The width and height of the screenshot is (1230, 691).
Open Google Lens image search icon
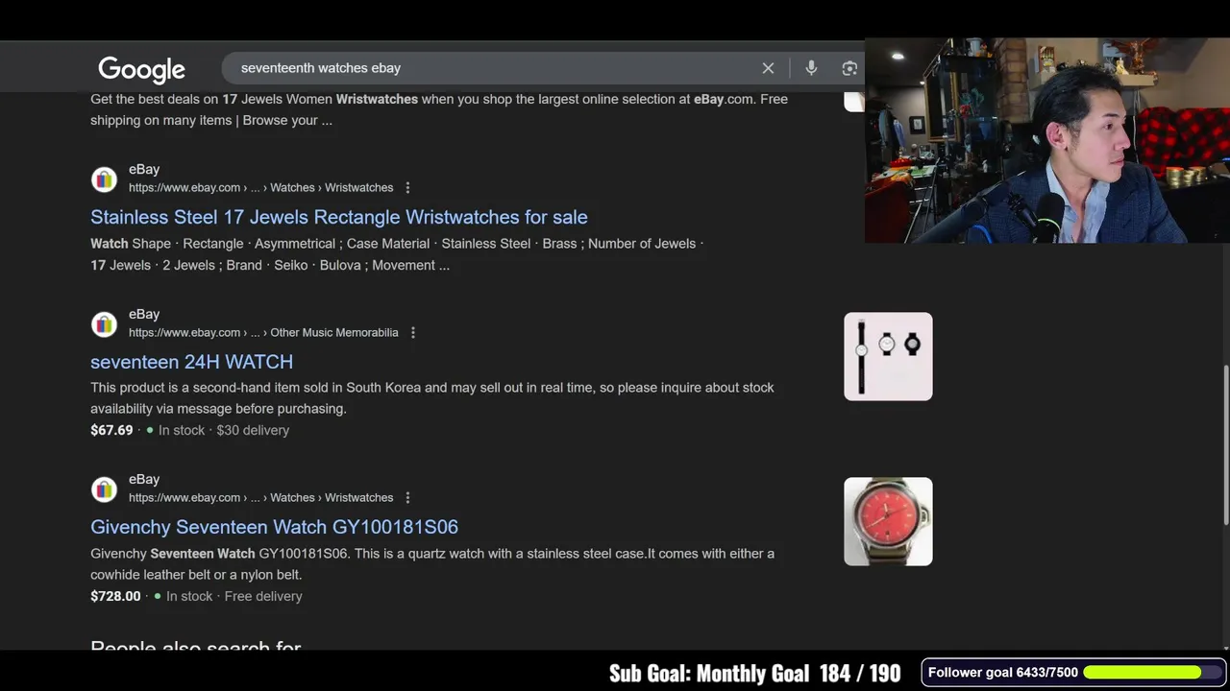point(849,68)
